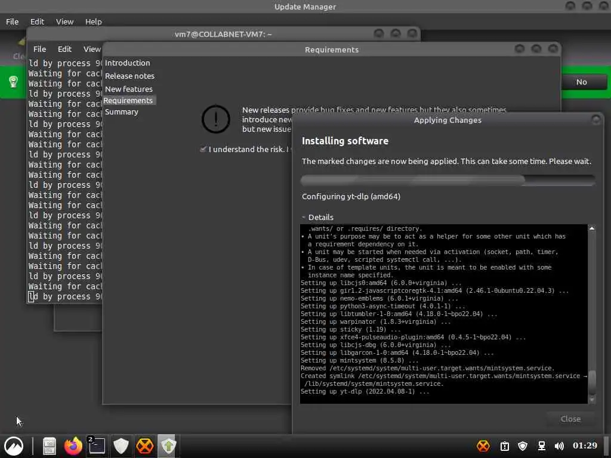This screenshot has height=458, width=611.
Task: Launch Firefox from the taskbar
Action: pyautogui.click(x=73, y=446)
